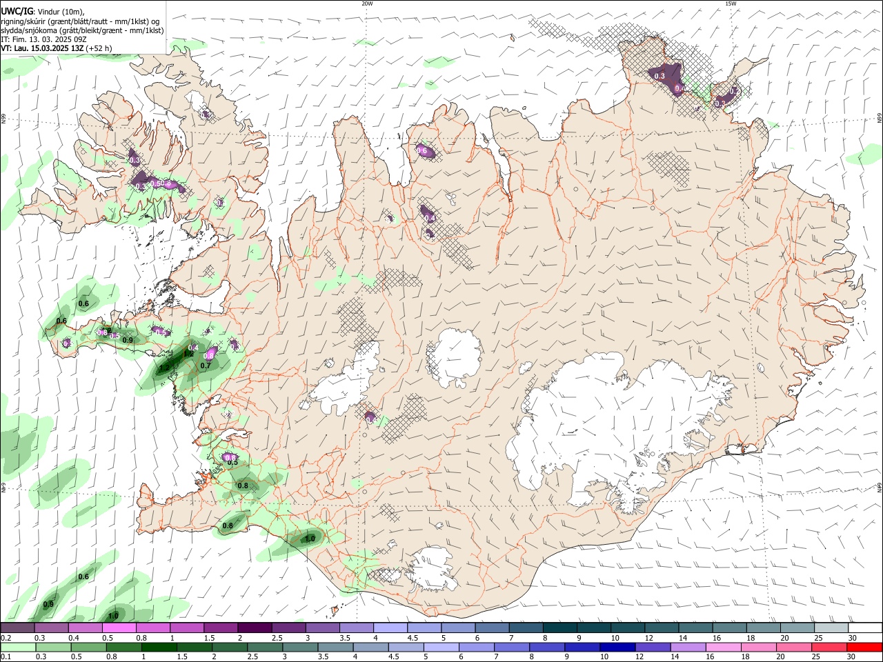Click the 20W longitude label

pyautogui.click(x=367, y=3)
